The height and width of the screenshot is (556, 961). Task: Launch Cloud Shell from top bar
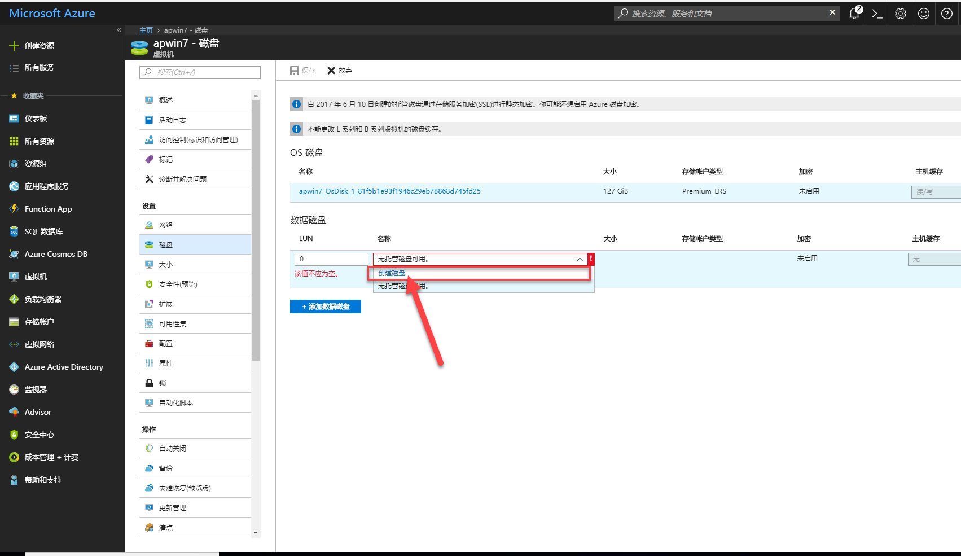877,14
